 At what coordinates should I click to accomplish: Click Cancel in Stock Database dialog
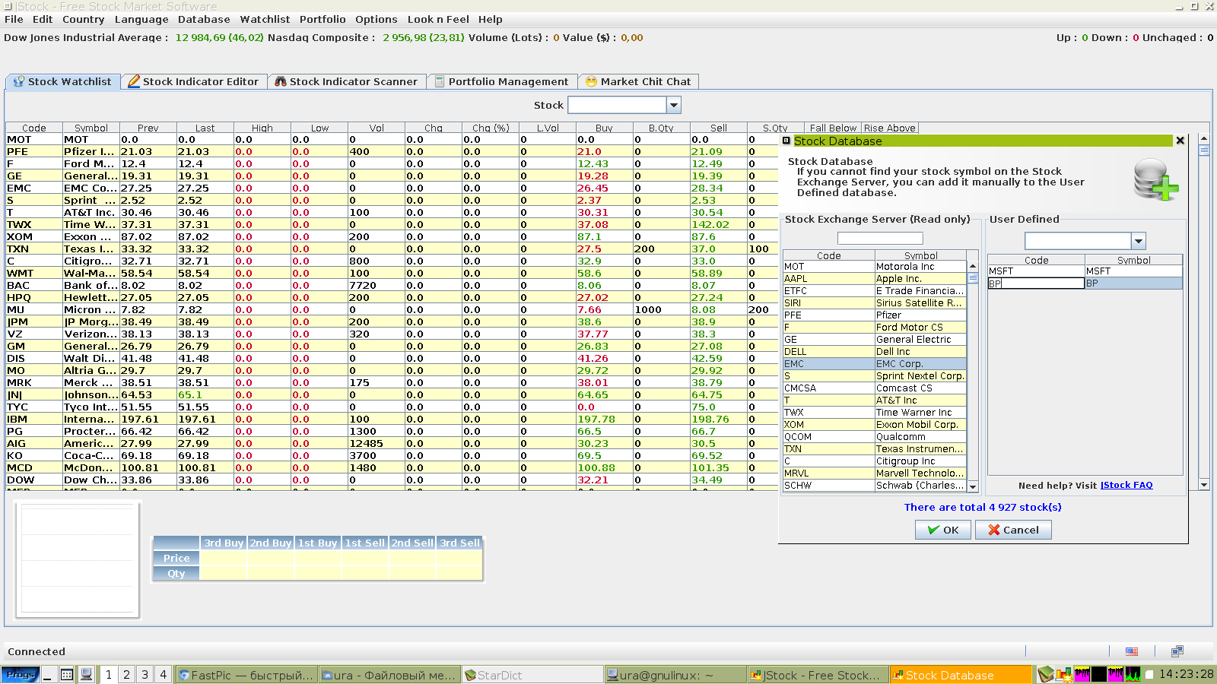[1014, 530]
